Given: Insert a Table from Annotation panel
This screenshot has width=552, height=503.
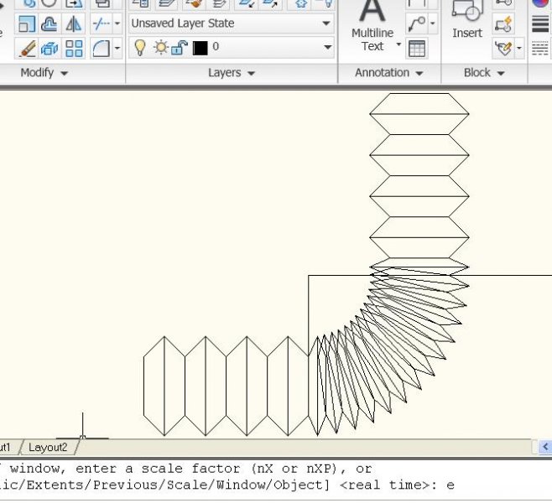Looking at the screenshot, I should click(x=417, y=49).
